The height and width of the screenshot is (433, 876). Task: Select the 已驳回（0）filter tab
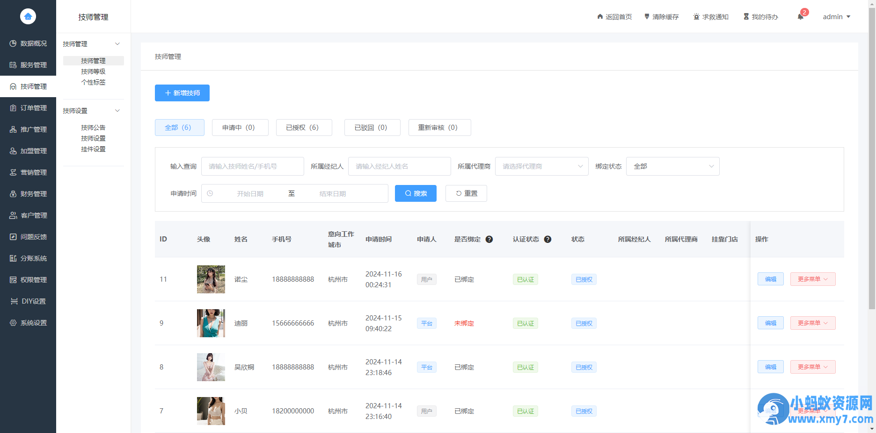click(372, 127)
